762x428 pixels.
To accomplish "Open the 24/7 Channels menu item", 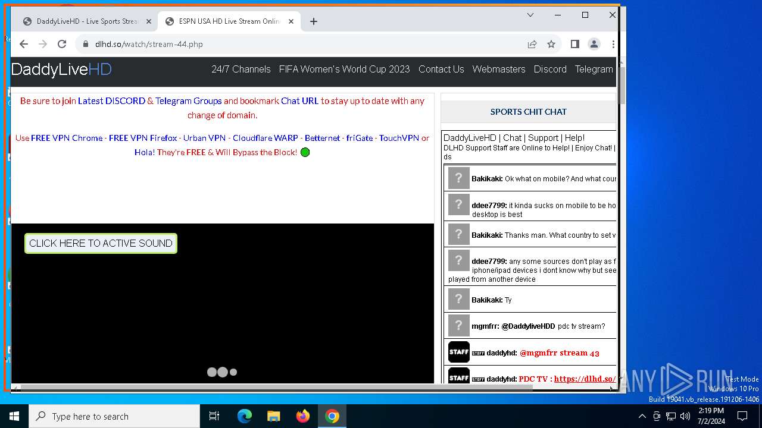I will pos(241,69).
